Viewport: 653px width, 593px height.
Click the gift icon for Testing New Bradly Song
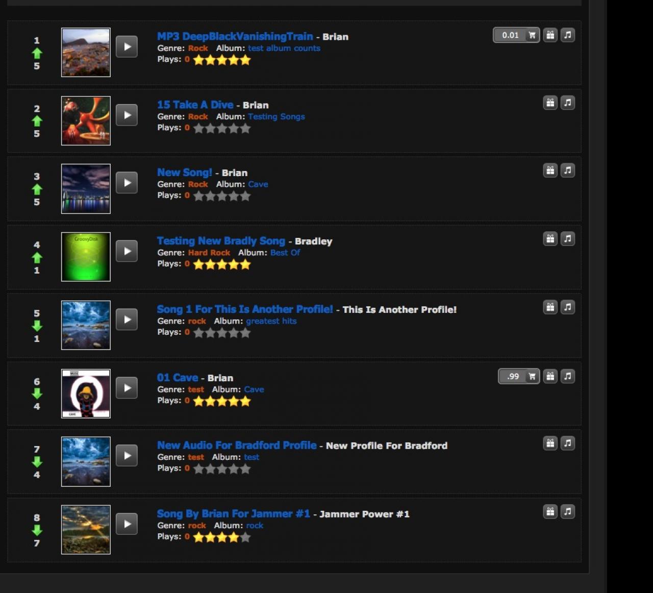[x=550, y=239]
